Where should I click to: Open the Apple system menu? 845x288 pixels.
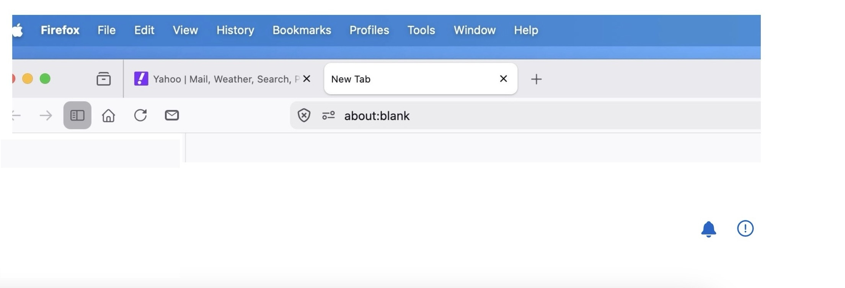[18, 30]
